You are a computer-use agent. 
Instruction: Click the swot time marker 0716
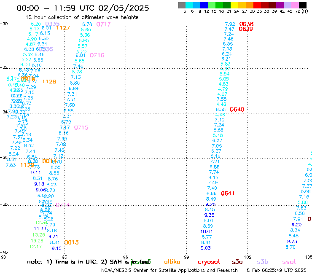point(97,55)
